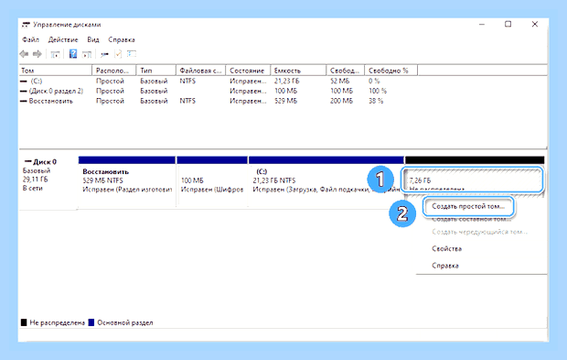Viewport: 567px width, 360px height.
Task: Choose Свойства in the context menu
Action: click(x=446, y=249)
